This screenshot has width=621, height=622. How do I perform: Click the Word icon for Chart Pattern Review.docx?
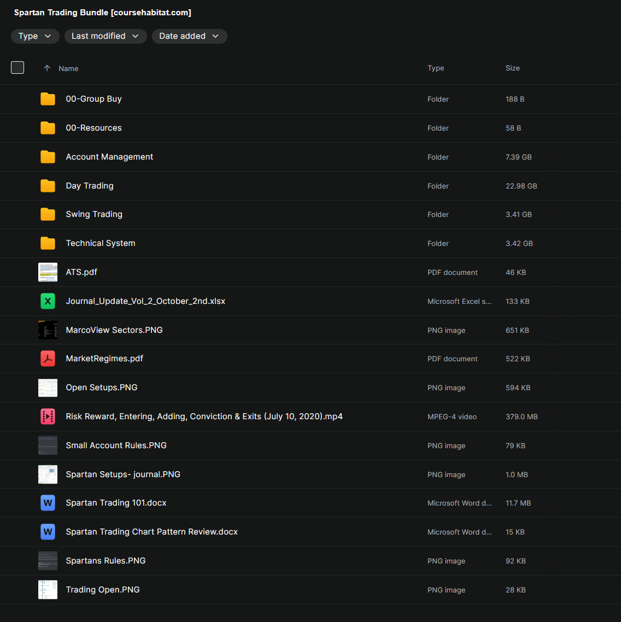(48, 532)
